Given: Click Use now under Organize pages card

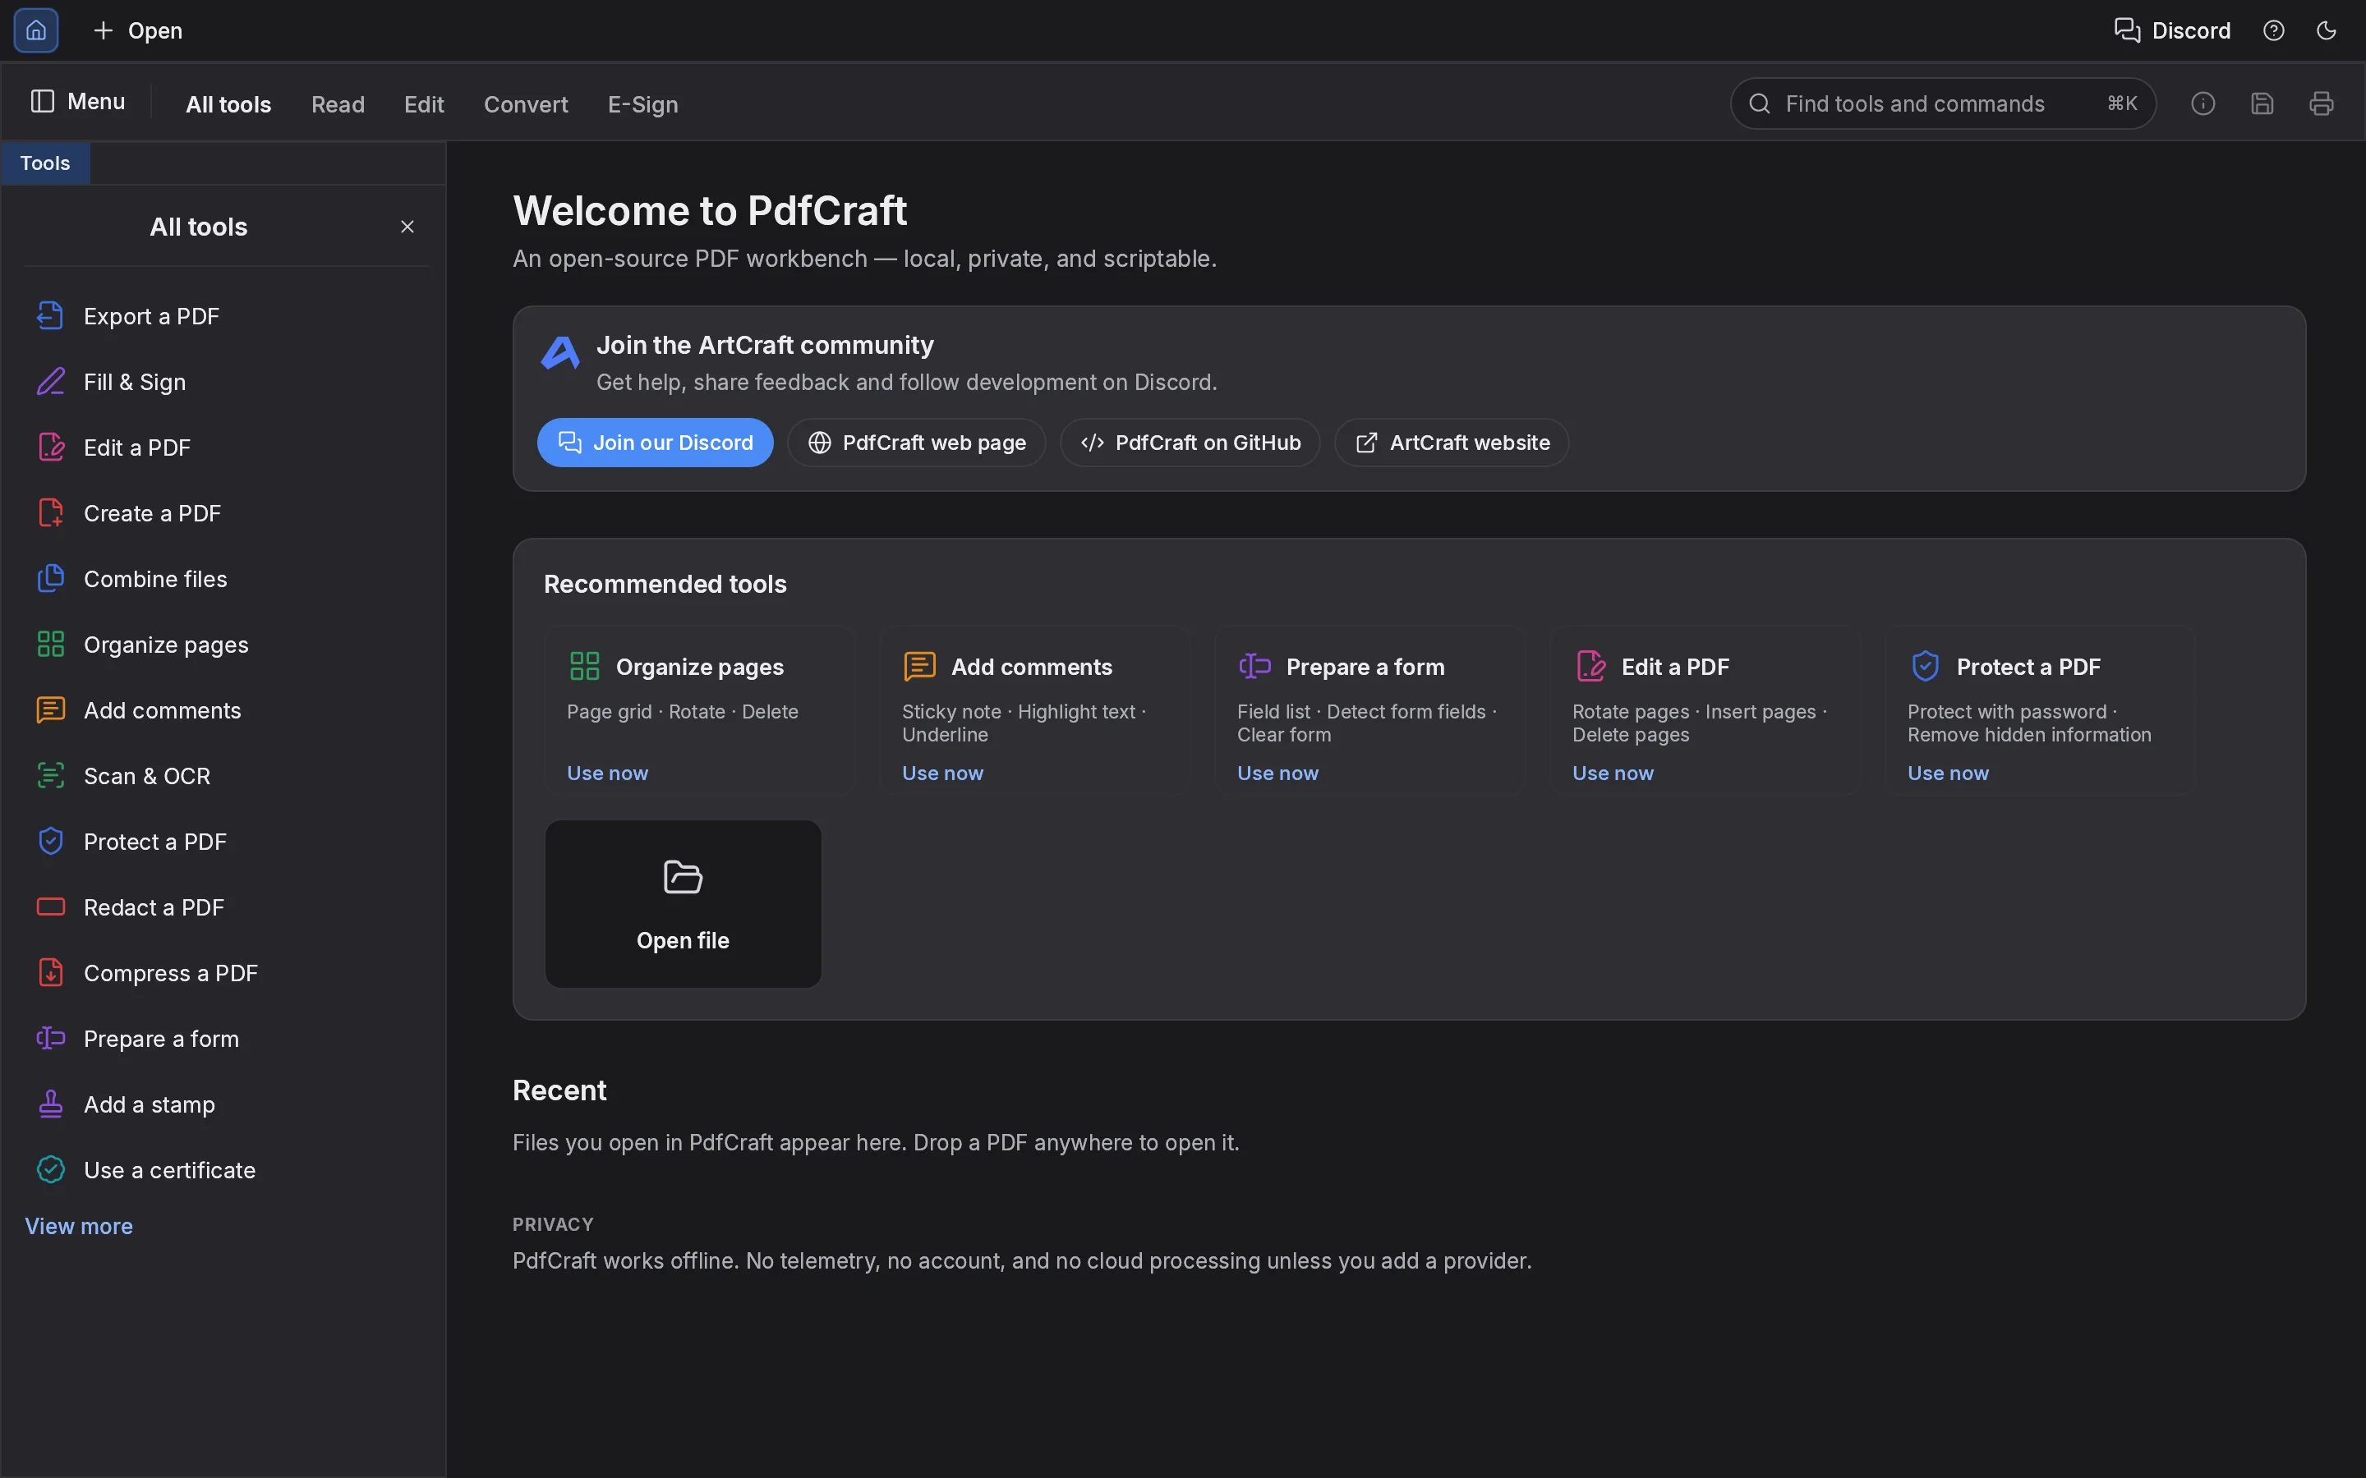Looking at the screenshot, I should pyautogui.click(x=607, y=773).
